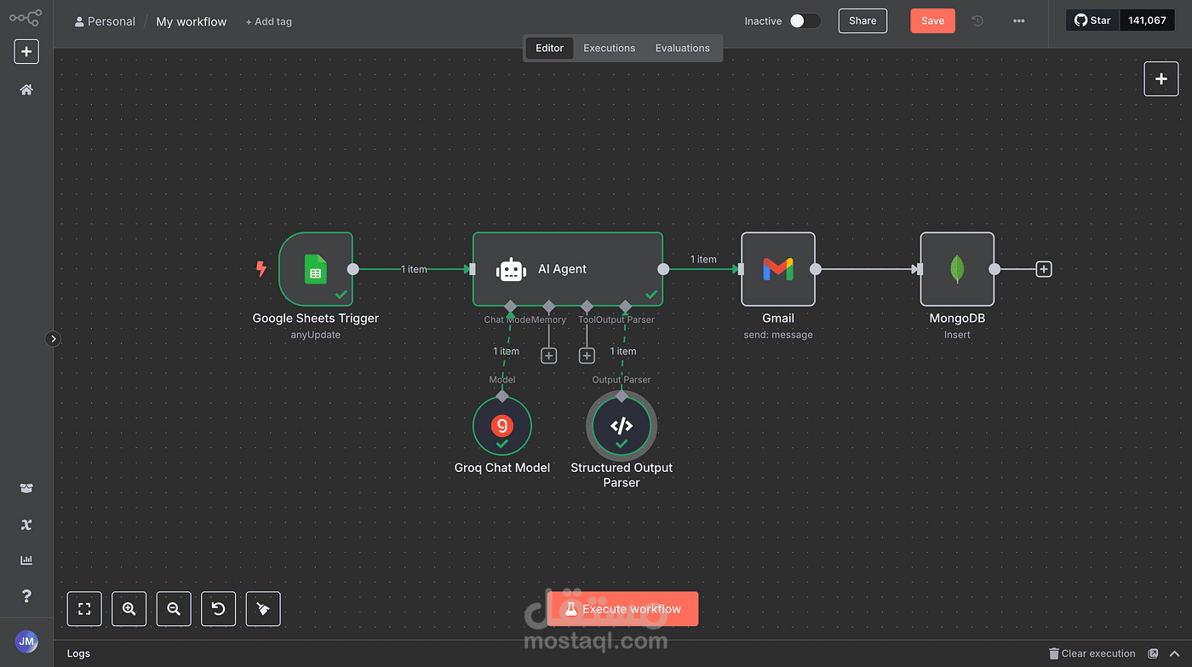Click the AI Agent Chat Model connector

click(510, 306)
